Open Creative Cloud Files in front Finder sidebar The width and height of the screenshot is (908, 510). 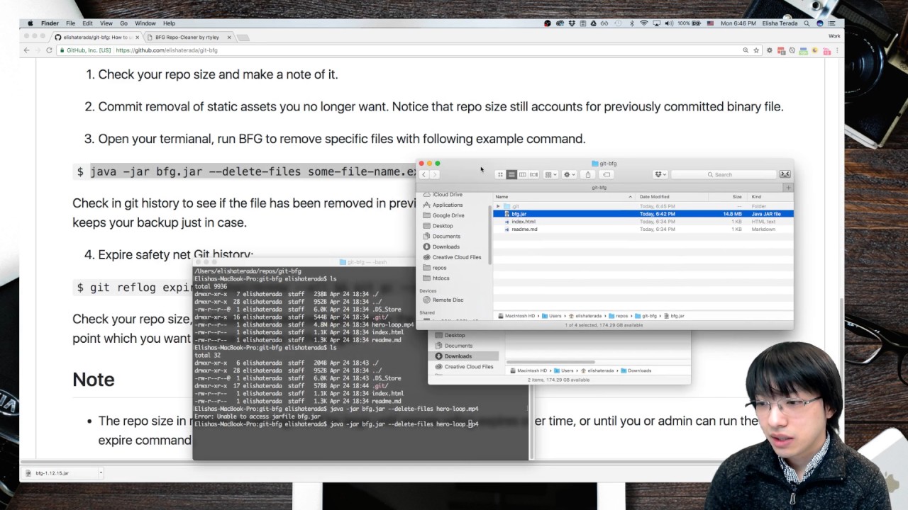coord(456,257)
